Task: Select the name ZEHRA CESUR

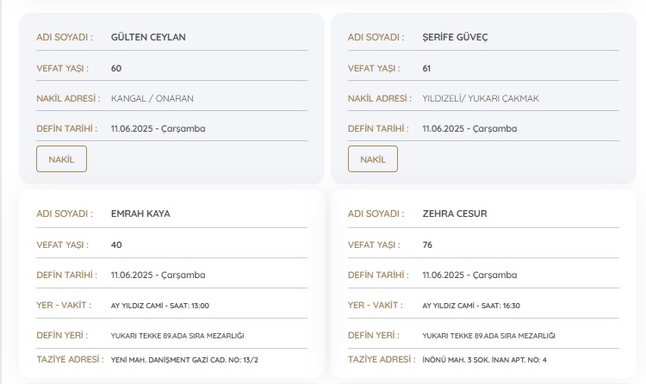Action: pyautogui.click(x=455, y=214)
